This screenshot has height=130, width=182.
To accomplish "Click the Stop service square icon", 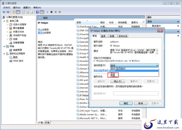I will [52, 12].
